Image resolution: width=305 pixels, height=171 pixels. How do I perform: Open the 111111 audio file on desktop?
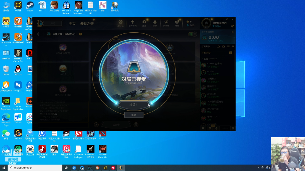(42, 6)
